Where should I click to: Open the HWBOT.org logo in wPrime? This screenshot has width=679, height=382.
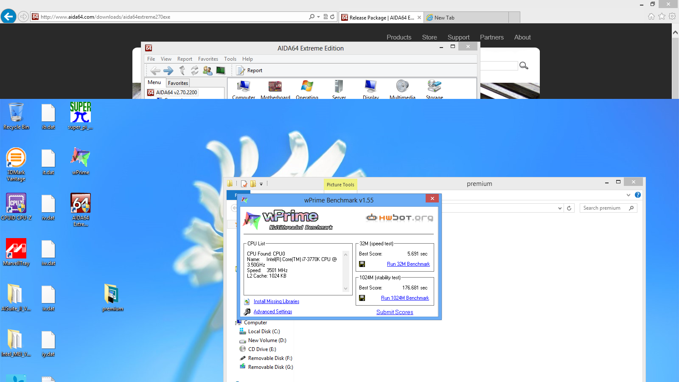tap(400, 218)
